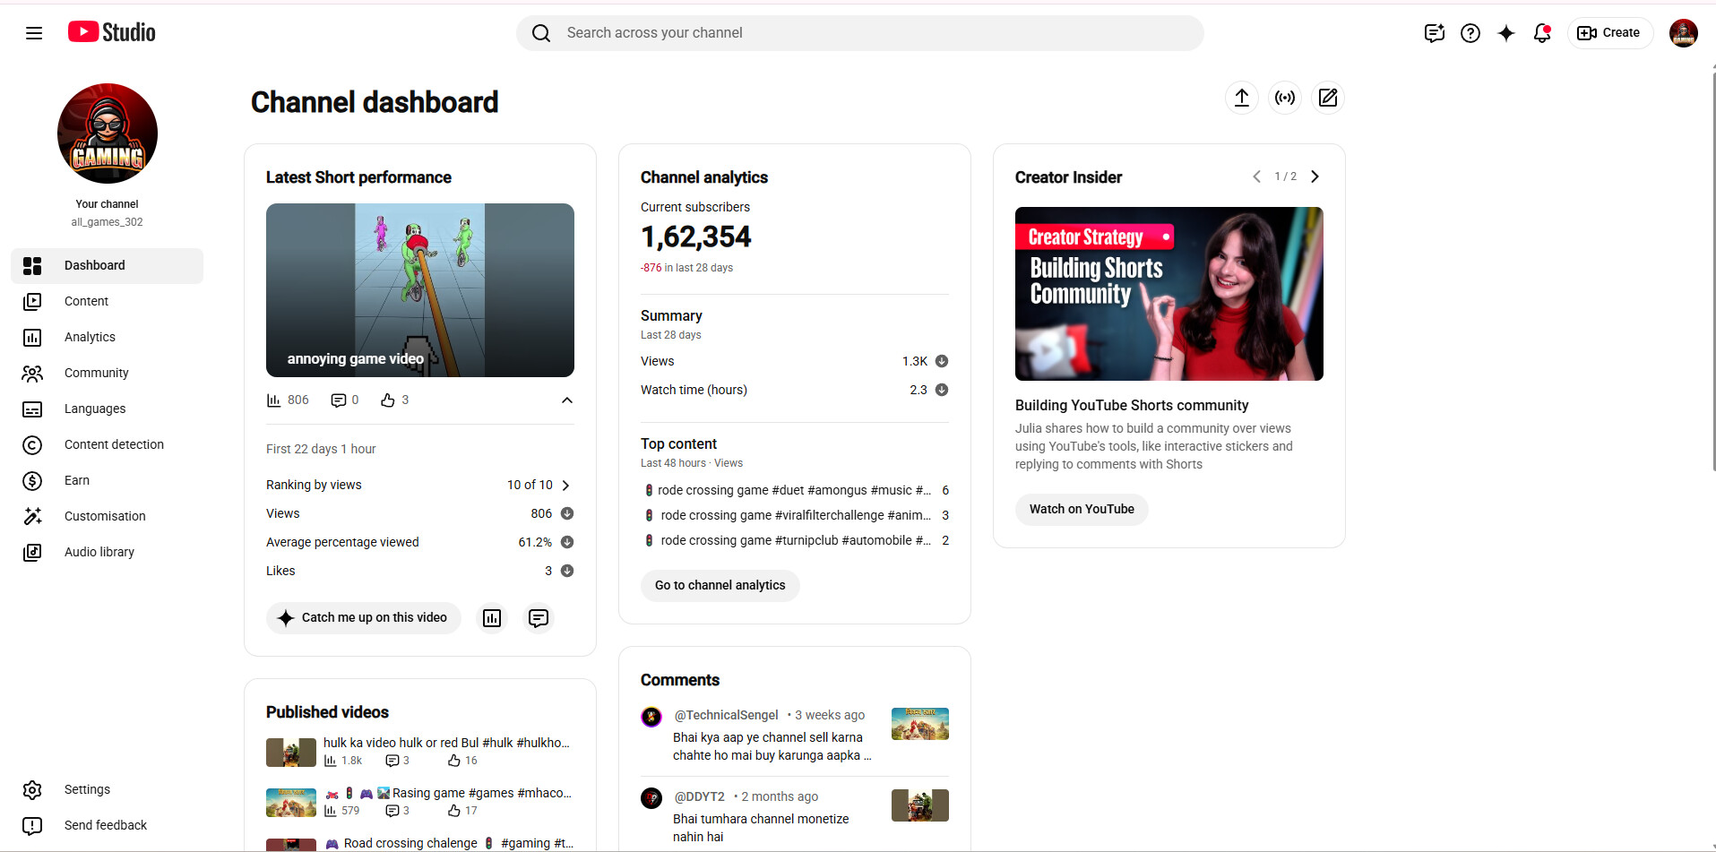Screen dimensions: 1716x852
Task: Click the create post pencil icon
Action: click(x=1328, y=98)
